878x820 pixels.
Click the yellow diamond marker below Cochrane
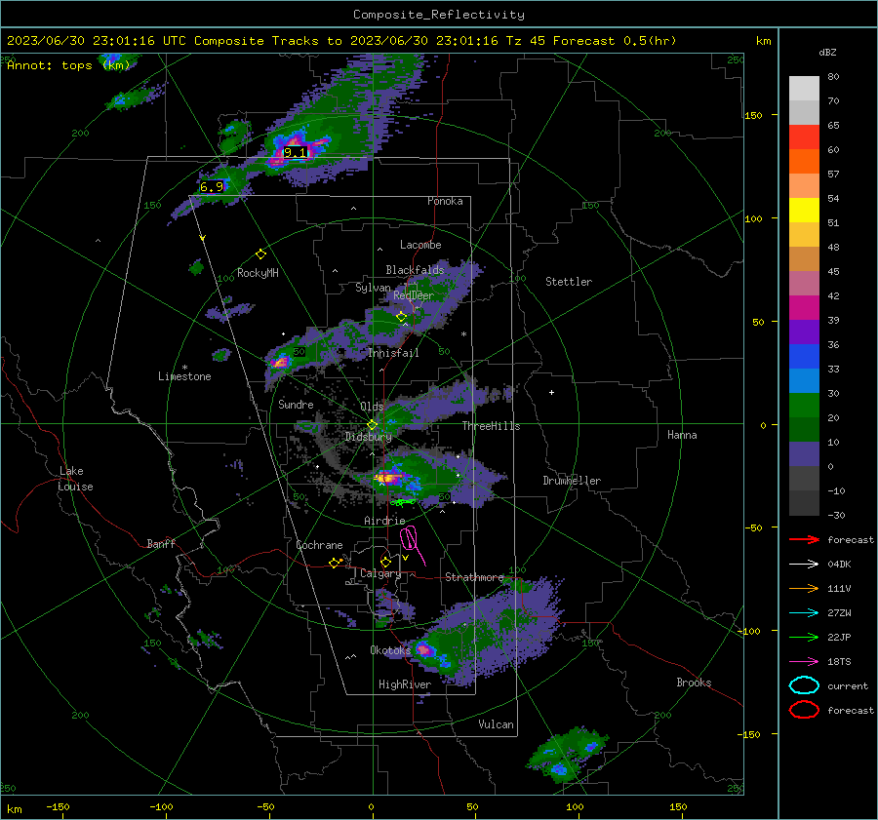coord(335,564)
